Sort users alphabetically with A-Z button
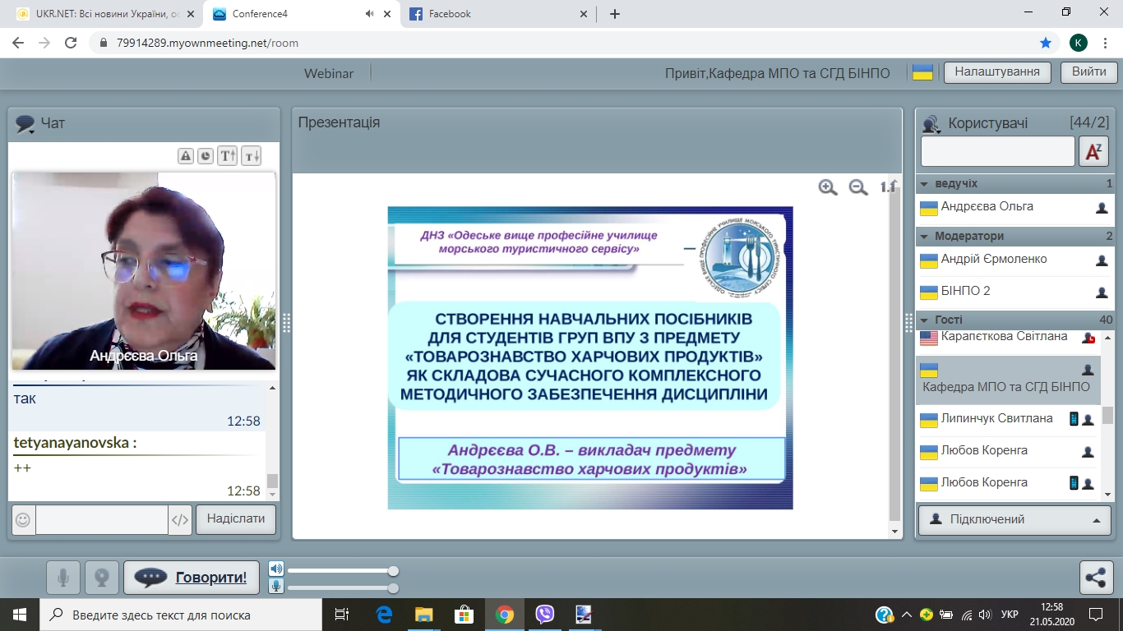Image resolution: width=1123 pixels, height=631 pixels. tap(1094, 151)
